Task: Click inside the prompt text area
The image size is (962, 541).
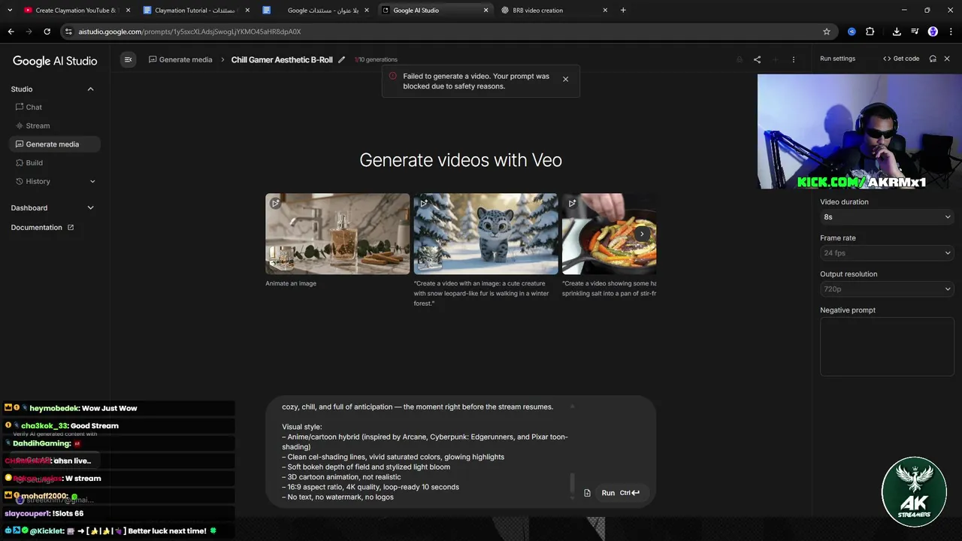Action: (425, 452)
